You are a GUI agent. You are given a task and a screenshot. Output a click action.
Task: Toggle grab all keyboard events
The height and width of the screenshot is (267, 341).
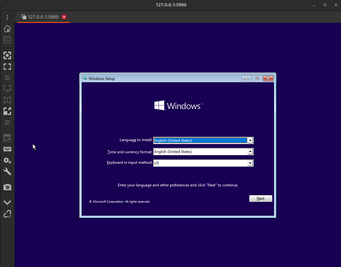[x=7, y=149]
